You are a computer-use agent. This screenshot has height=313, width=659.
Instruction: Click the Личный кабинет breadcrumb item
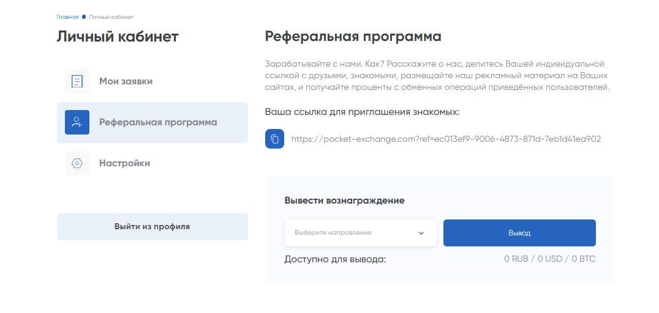(x=111, y=17)
